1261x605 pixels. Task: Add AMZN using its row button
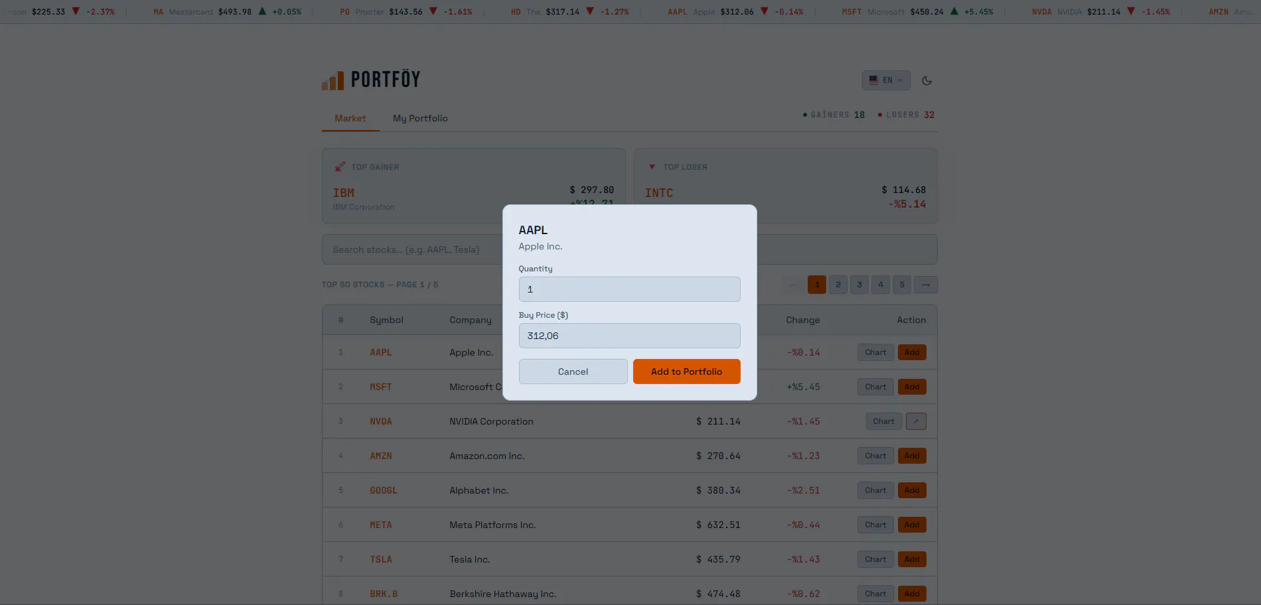pos(912,456)
